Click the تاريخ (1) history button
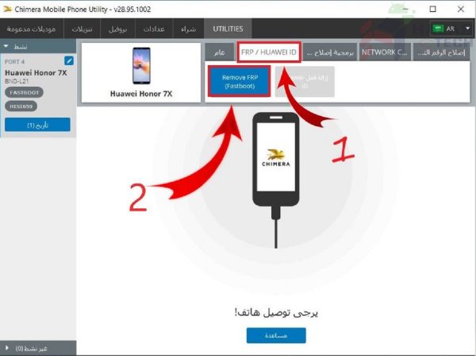Screen dimensions: 476x356 pos(37,125)
